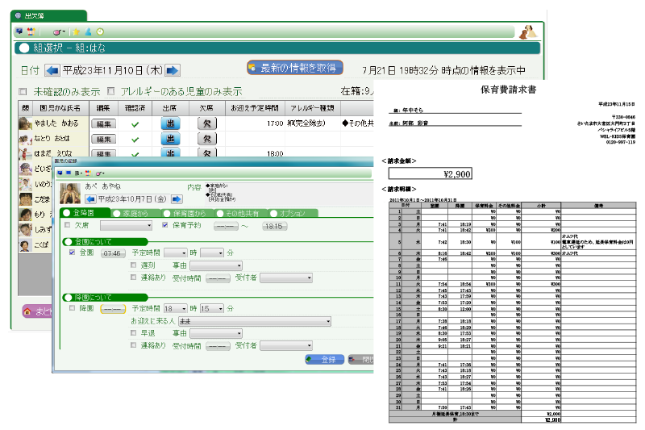Open 受付者 dropdown in 降園について section

286,345
